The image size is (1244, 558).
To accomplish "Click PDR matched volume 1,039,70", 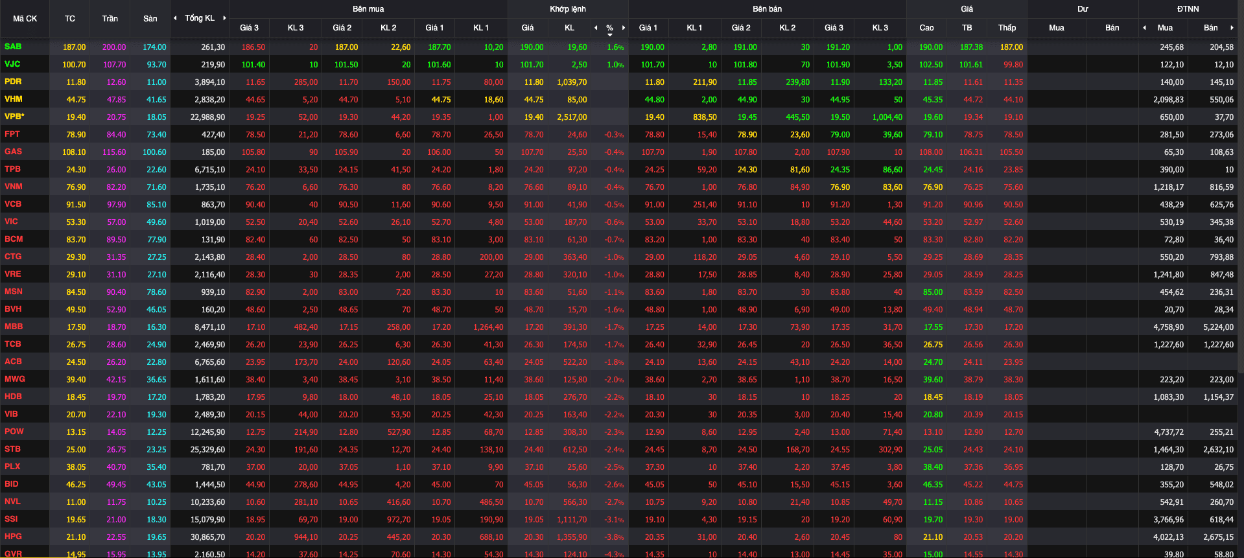I will pyautogui.click(x=572, y=82).
